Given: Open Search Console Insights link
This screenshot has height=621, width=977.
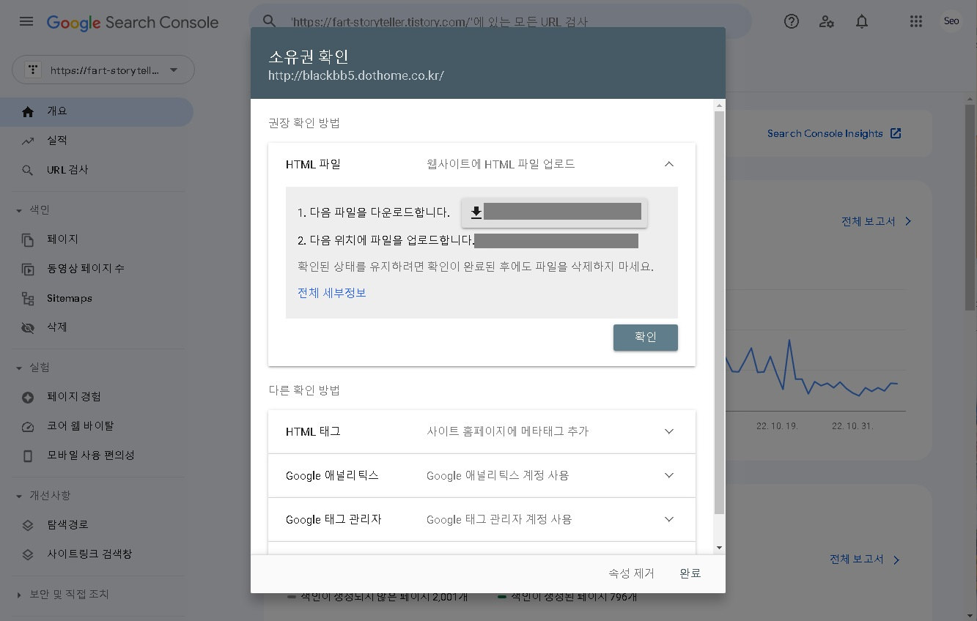Looking at the screenshot, I should 825,133.
